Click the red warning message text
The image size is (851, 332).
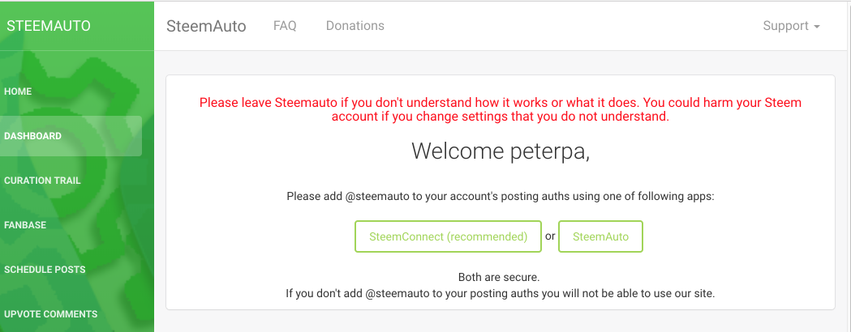(x=501, y=109)
